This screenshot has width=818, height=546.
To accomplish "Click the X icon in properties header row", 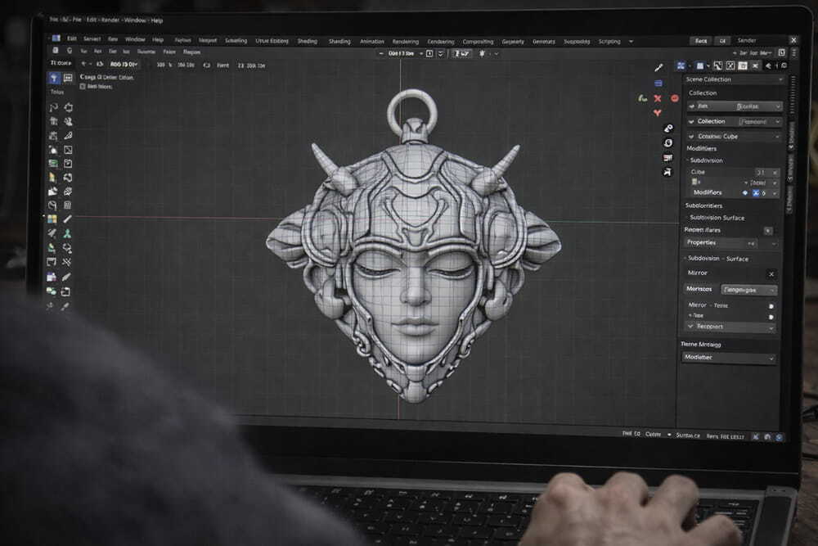I will (755, 65).
